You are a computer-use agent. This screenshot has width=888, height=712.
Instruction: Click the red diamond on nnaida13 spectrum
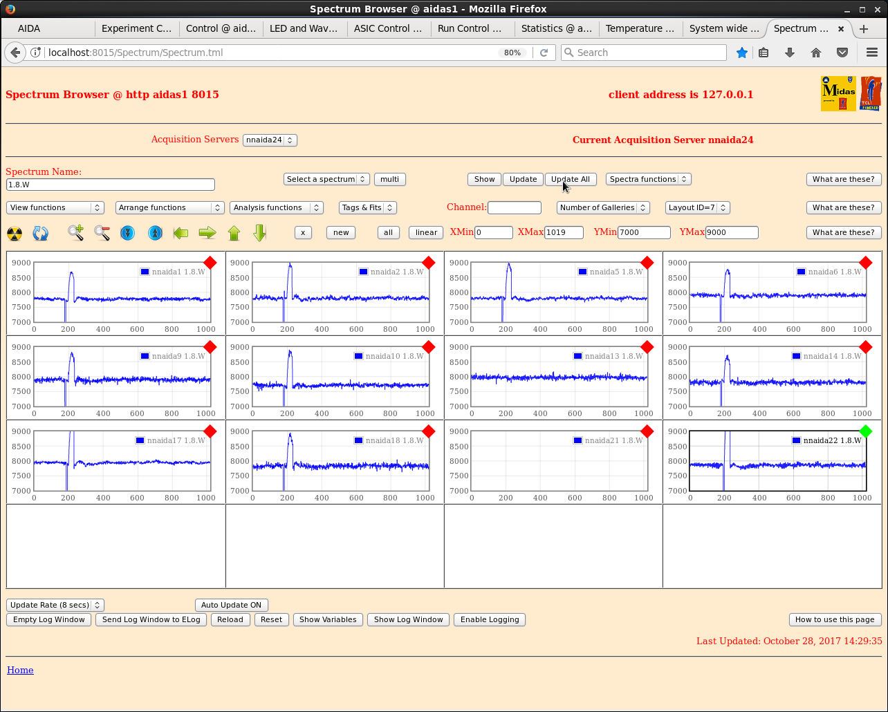(647, 347)
